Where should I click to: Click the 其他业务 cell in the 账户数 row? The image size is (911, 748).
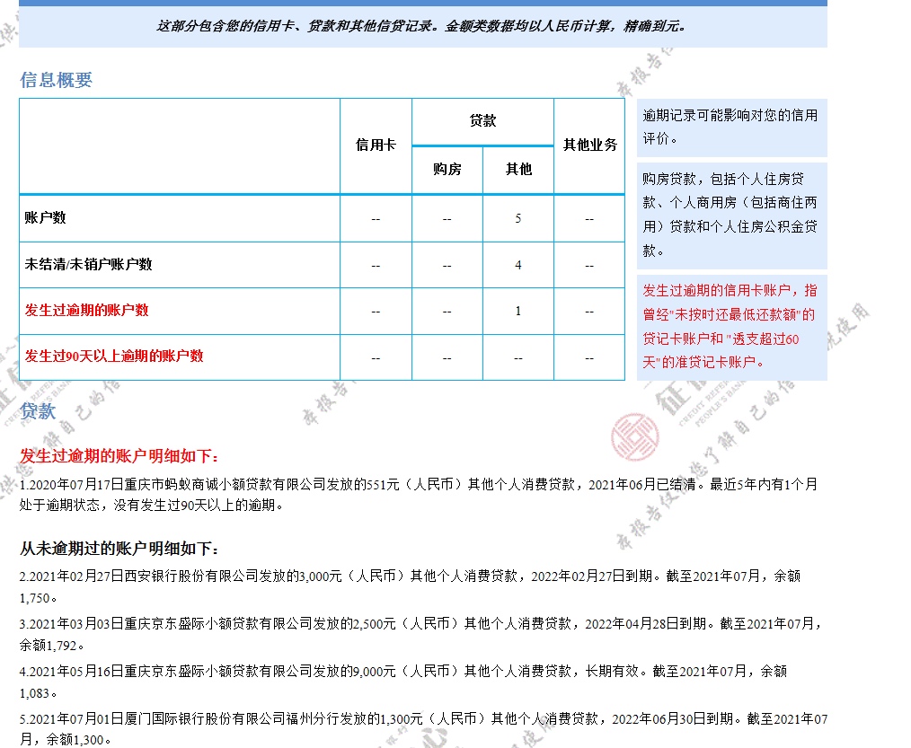(589, 219)
